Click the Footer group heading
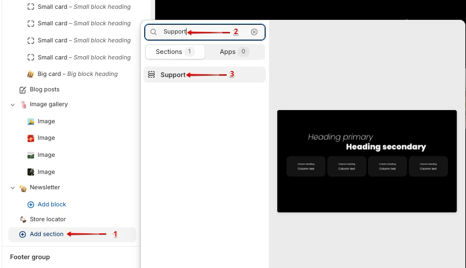The height and width of the screenshot is (268, 466). [30, 257]
